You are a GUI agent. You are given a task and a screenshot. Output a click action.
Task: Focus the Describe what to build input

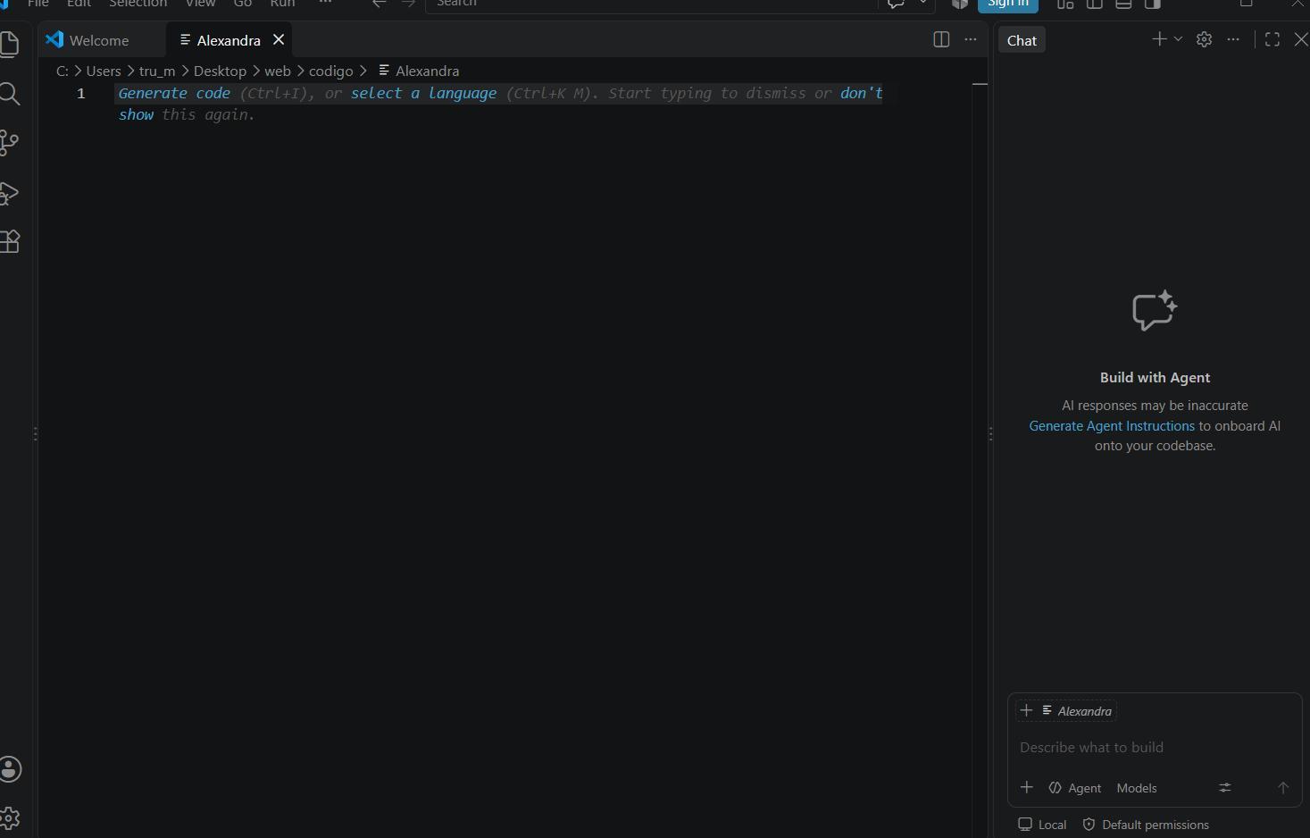(x=1155, y=747)
